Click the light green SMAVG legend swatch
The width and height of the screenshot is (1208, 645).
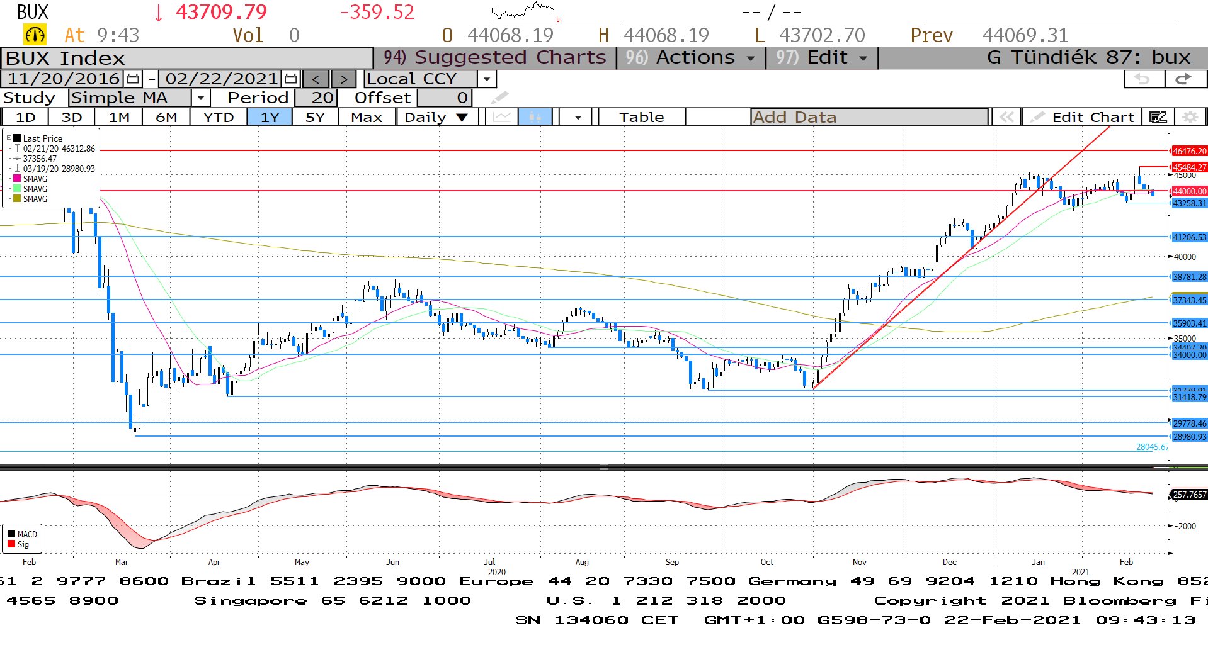17,189
